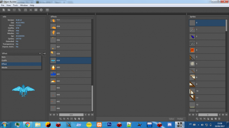This screenshot has width=229, height=128.
Task: Select effect 441 blue sprite row
Action: (71, 74)
